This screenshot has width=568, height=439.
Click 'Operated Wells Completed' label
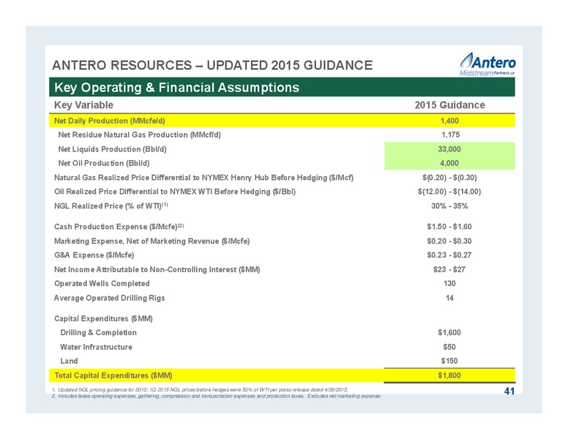[102, 284]
